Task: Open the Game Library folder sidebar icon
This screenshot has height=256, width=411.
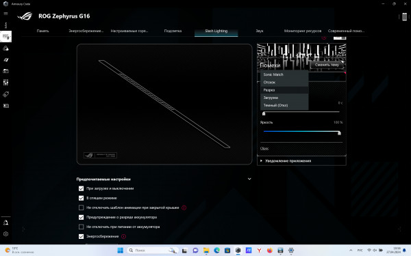Action: coord(5,71)
